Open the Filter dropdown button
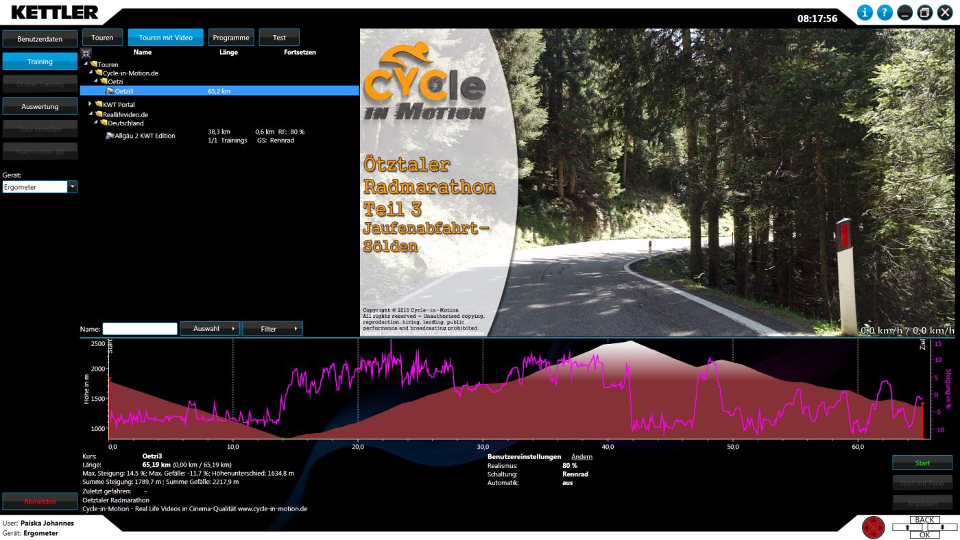 click(272, 329)
